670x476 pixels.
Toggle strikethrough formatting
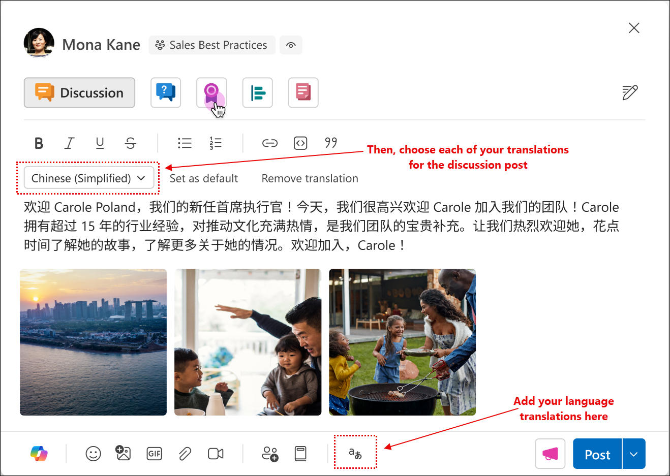coord(130,143)
